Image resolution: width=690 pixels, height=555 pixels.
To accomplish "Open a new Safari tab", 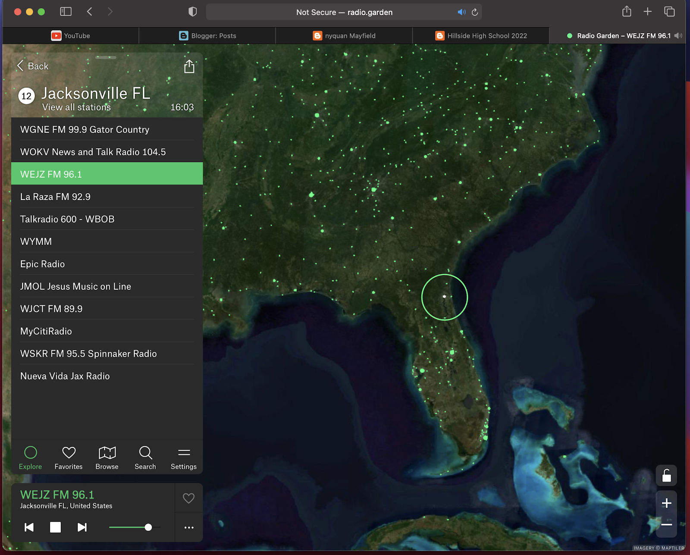I will point(647,12).
